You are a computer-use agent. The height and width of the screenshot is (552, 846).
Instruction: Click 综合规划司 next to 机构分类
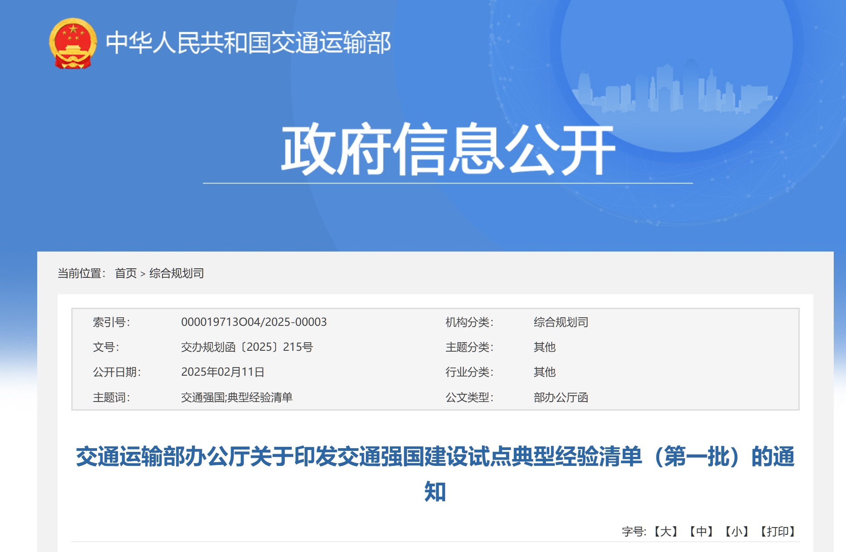point(561,322)
